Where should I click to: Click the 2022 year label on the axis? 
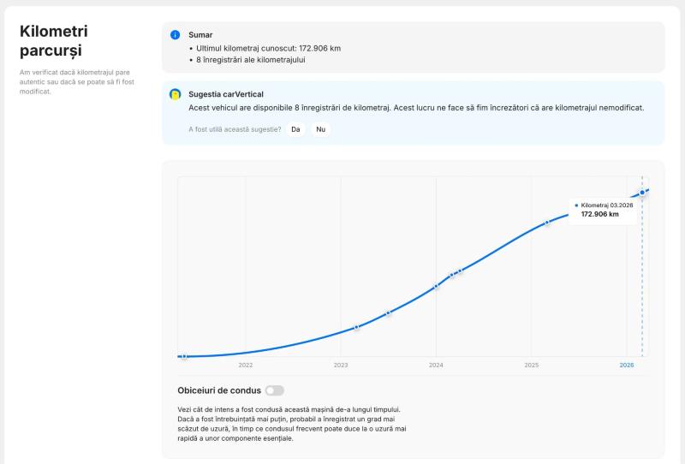tap(246, 365)
